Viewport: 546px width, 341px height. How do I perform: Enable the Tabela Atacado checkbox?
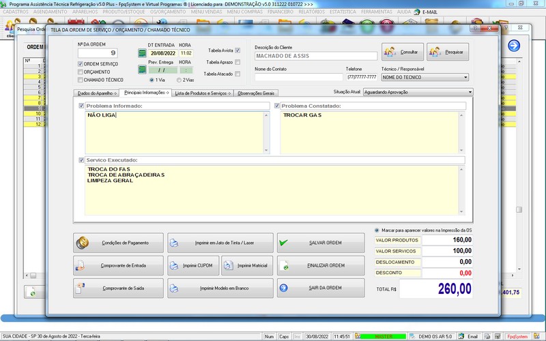coord(238,74)
